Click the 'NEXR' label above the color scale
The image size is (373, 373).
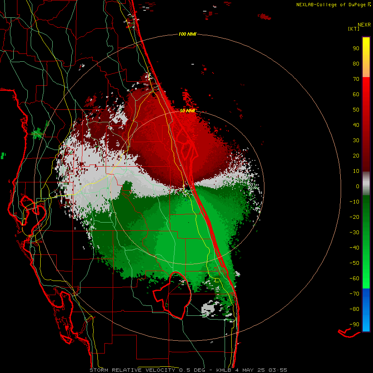364,25
